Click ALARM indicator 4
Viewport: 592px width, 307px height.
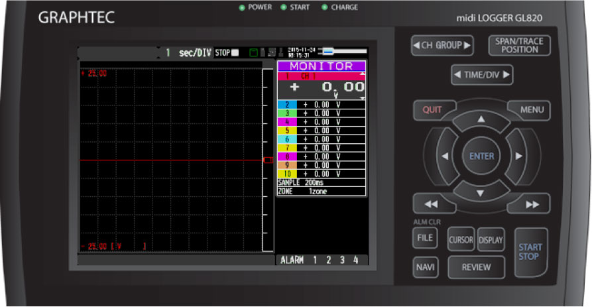coord(355,260)
